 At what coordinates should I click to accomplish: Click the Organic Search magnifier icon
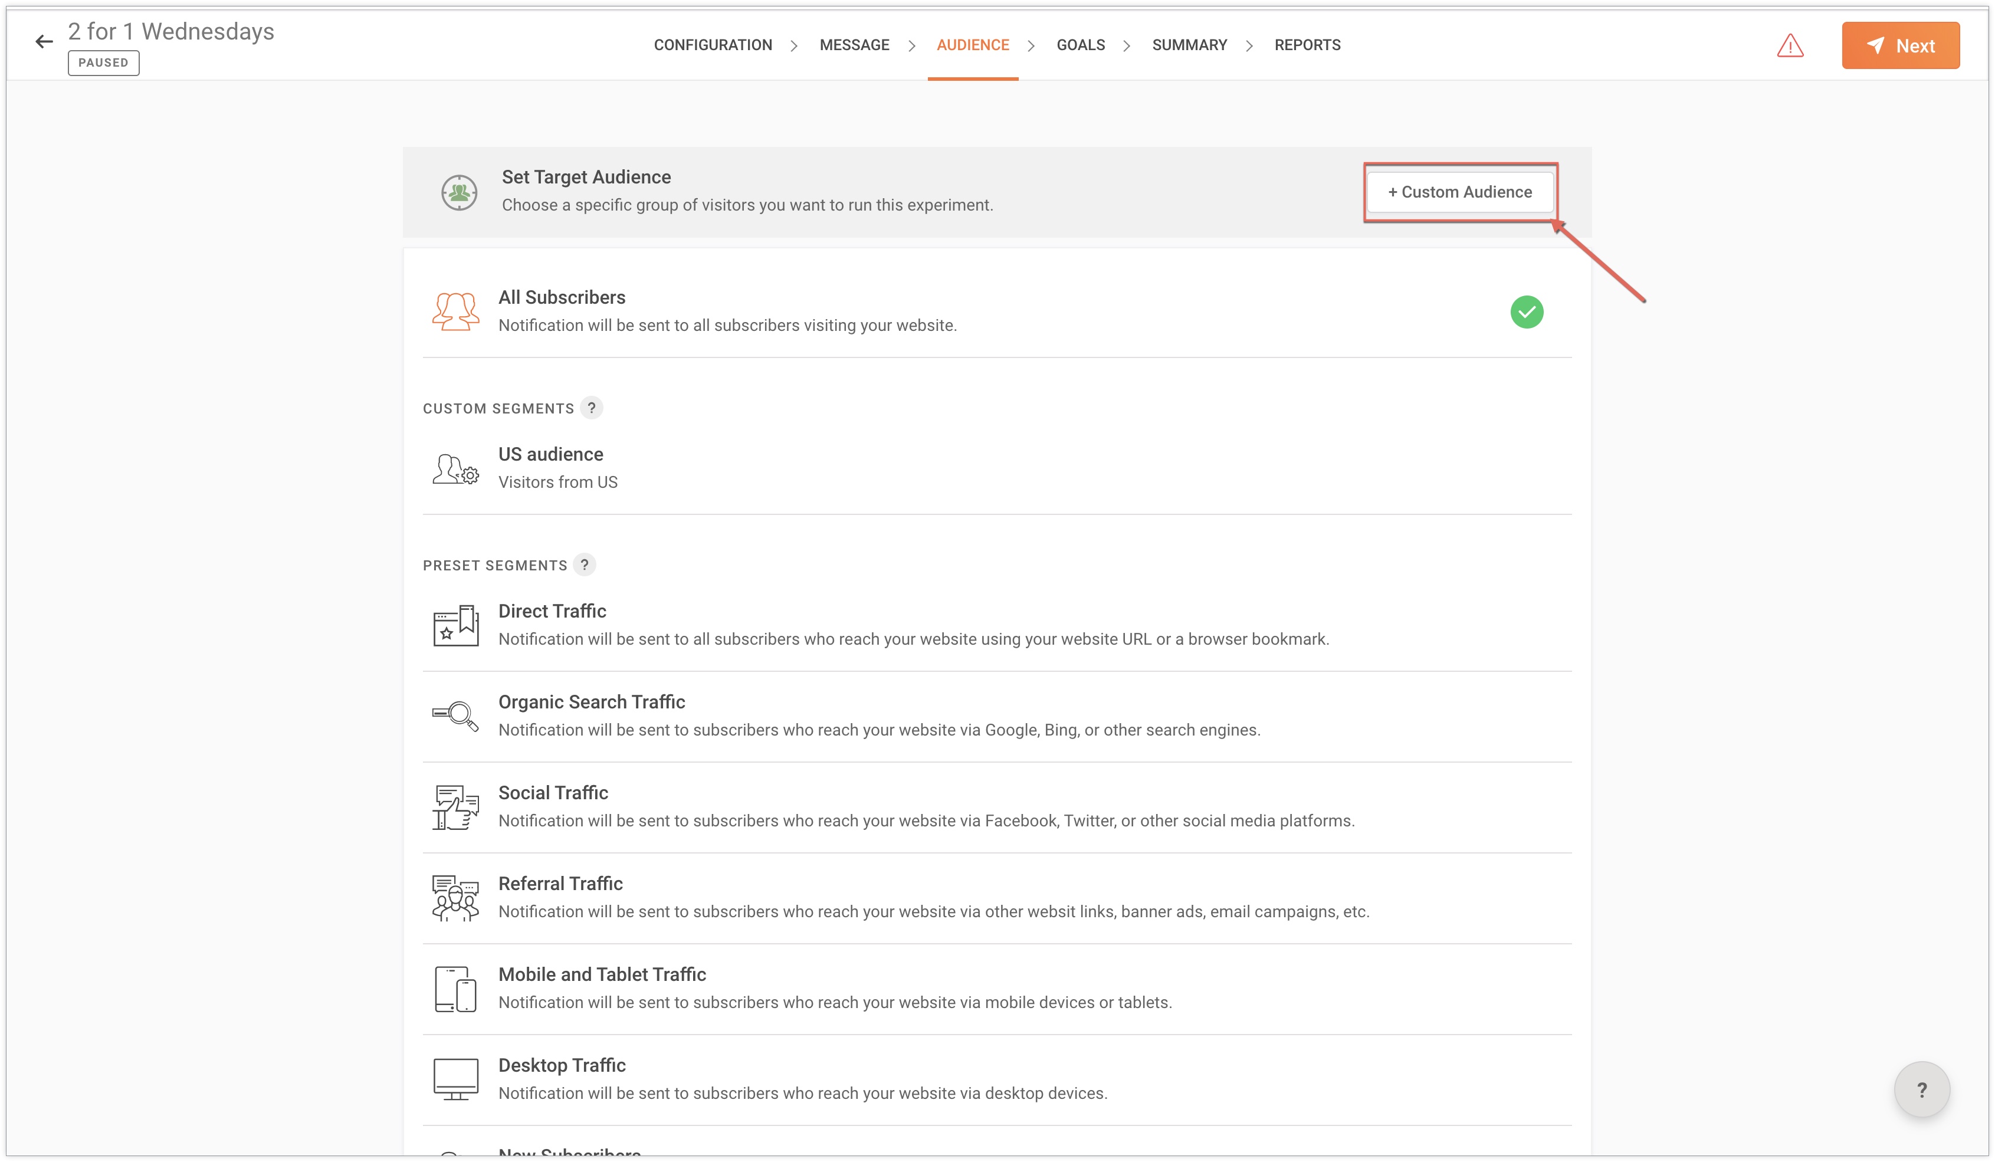tap(455, 715)
